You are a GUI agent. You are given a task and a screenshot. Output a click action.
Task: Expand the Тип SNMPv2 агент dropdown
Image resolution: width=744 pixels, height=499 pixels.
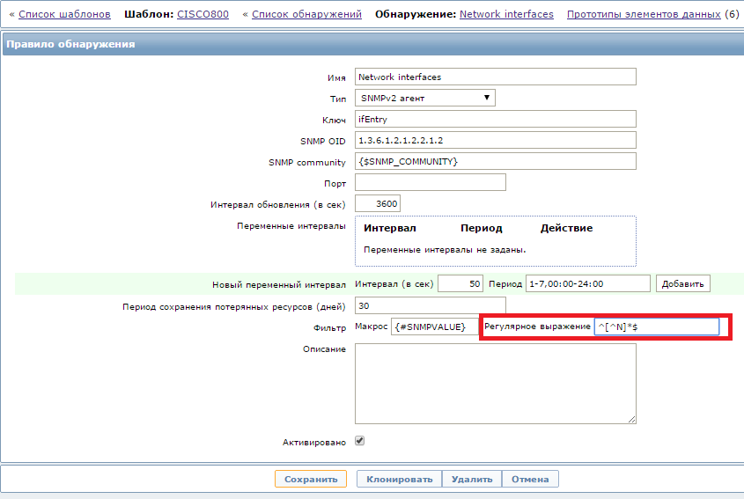coord(425,98)
